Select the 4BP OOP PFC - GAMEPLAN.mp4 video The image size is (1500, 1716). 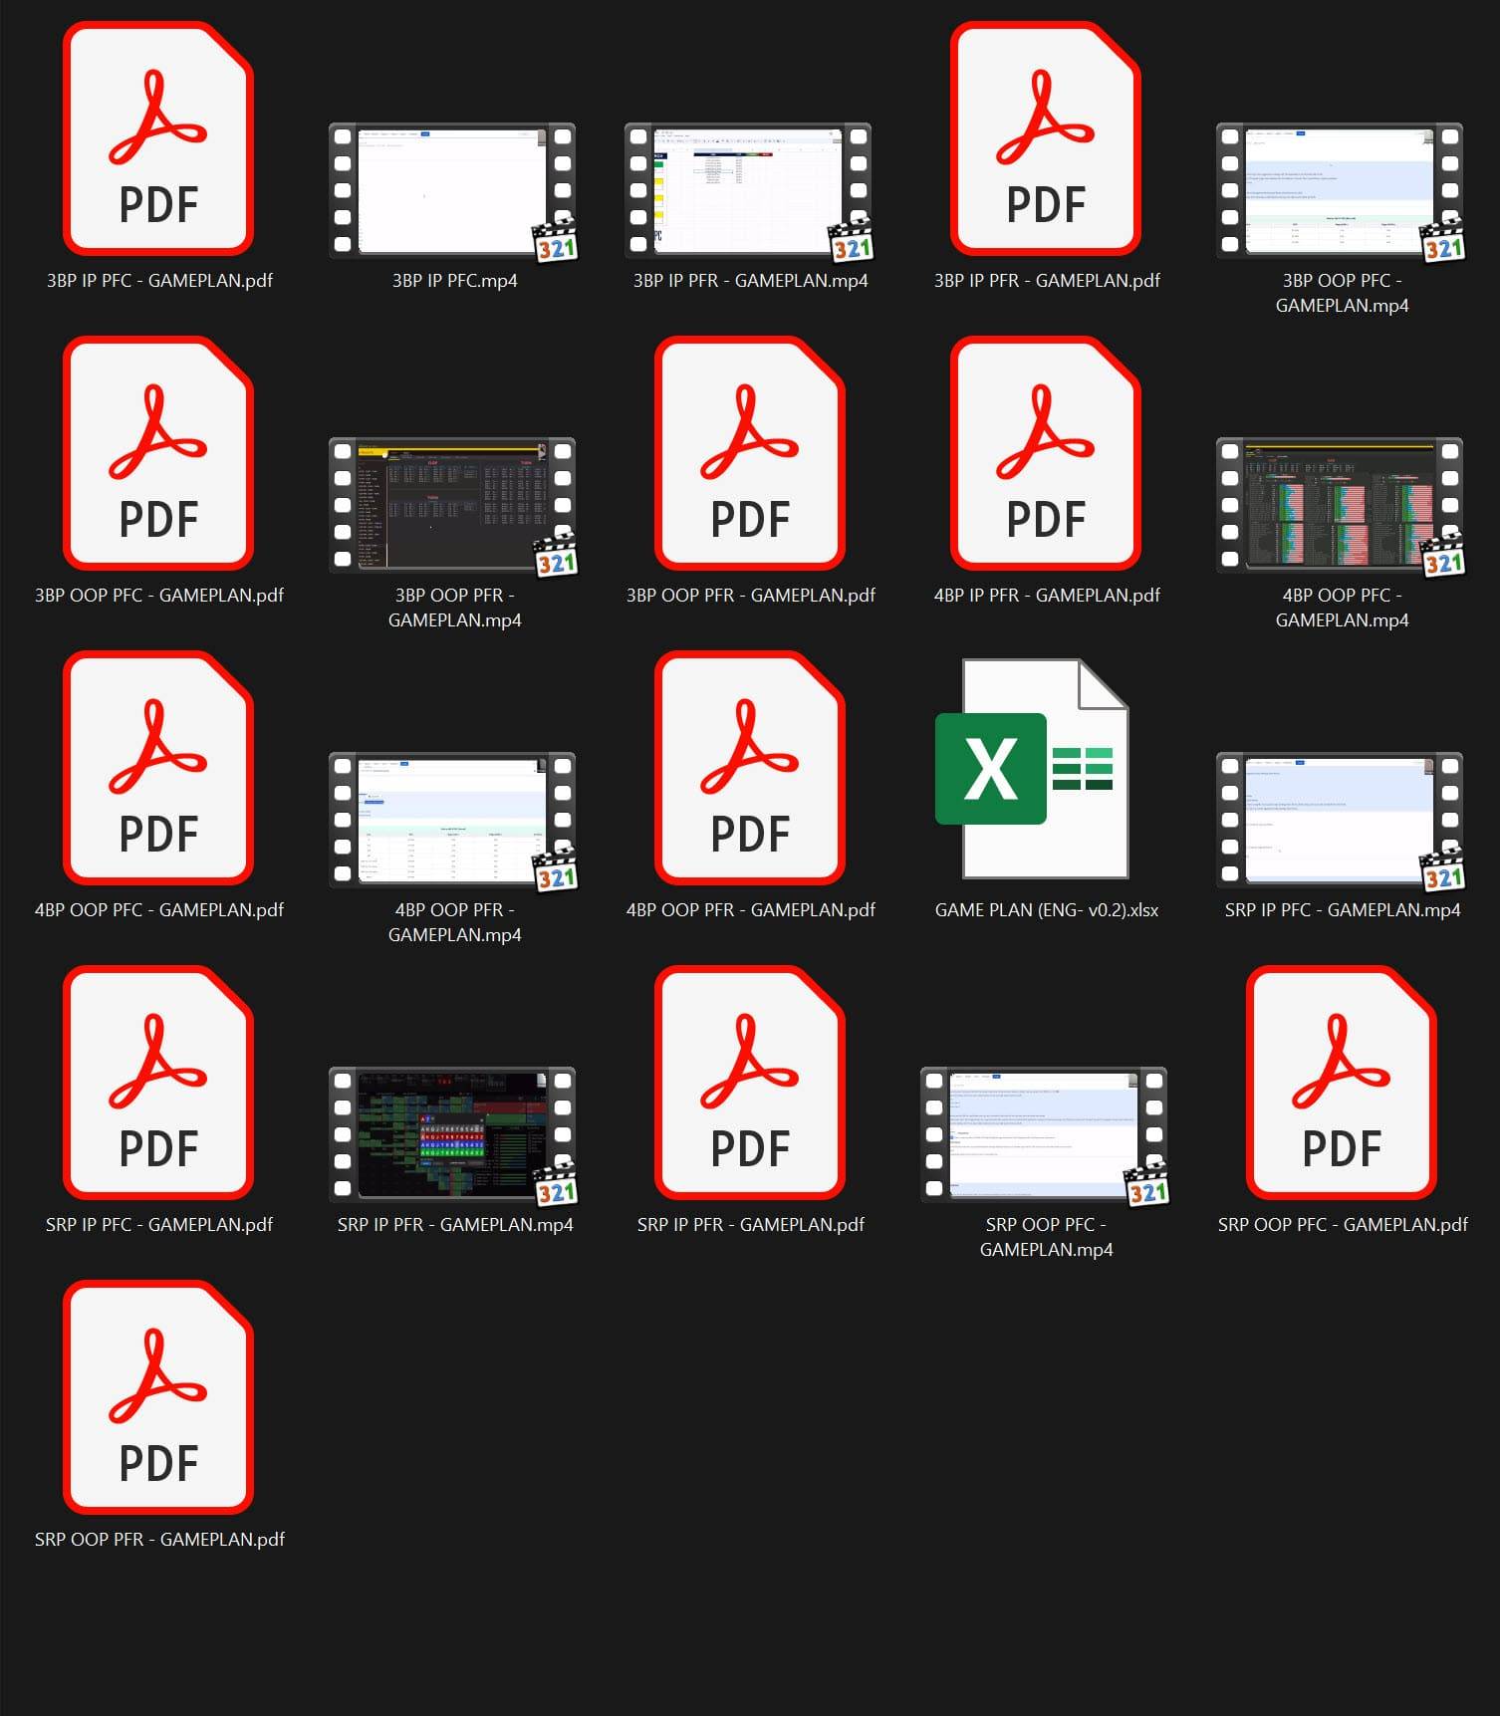click(x=1341, y=505)
